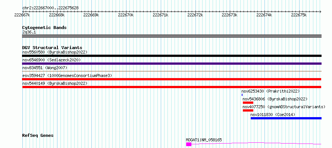Select the nsv1011830 Coe2014 blue bar

(x=286, y=118)
